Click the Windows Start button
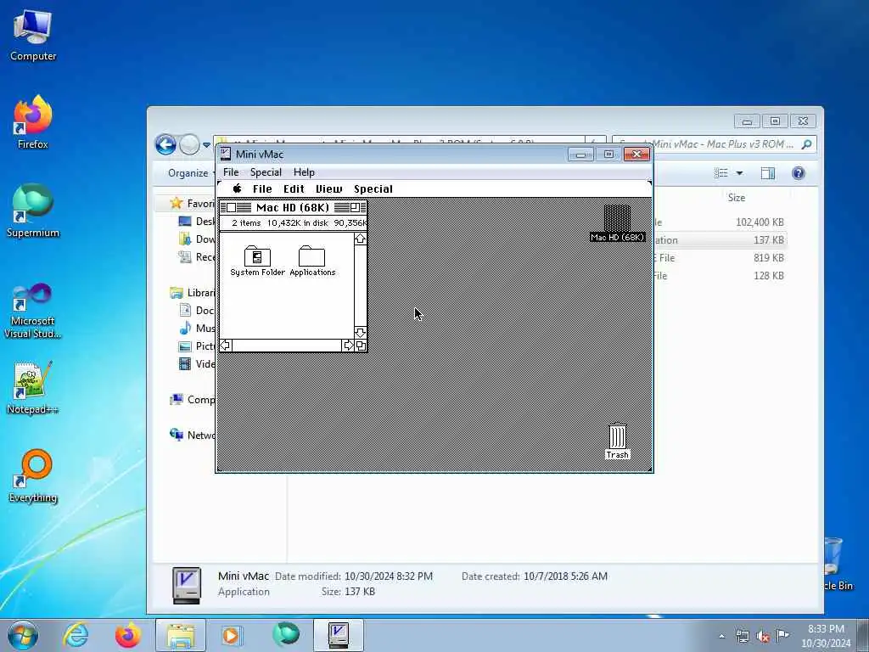Screen dimensions: 869x652 click(23, 635)
